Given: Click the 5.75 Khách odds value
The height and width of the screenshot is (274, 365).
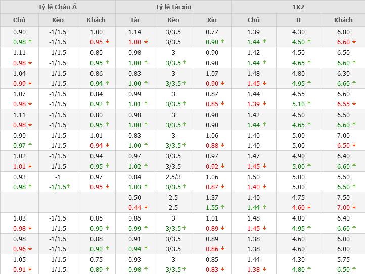Looking at the screenshot, I should [x=343, y=259].
